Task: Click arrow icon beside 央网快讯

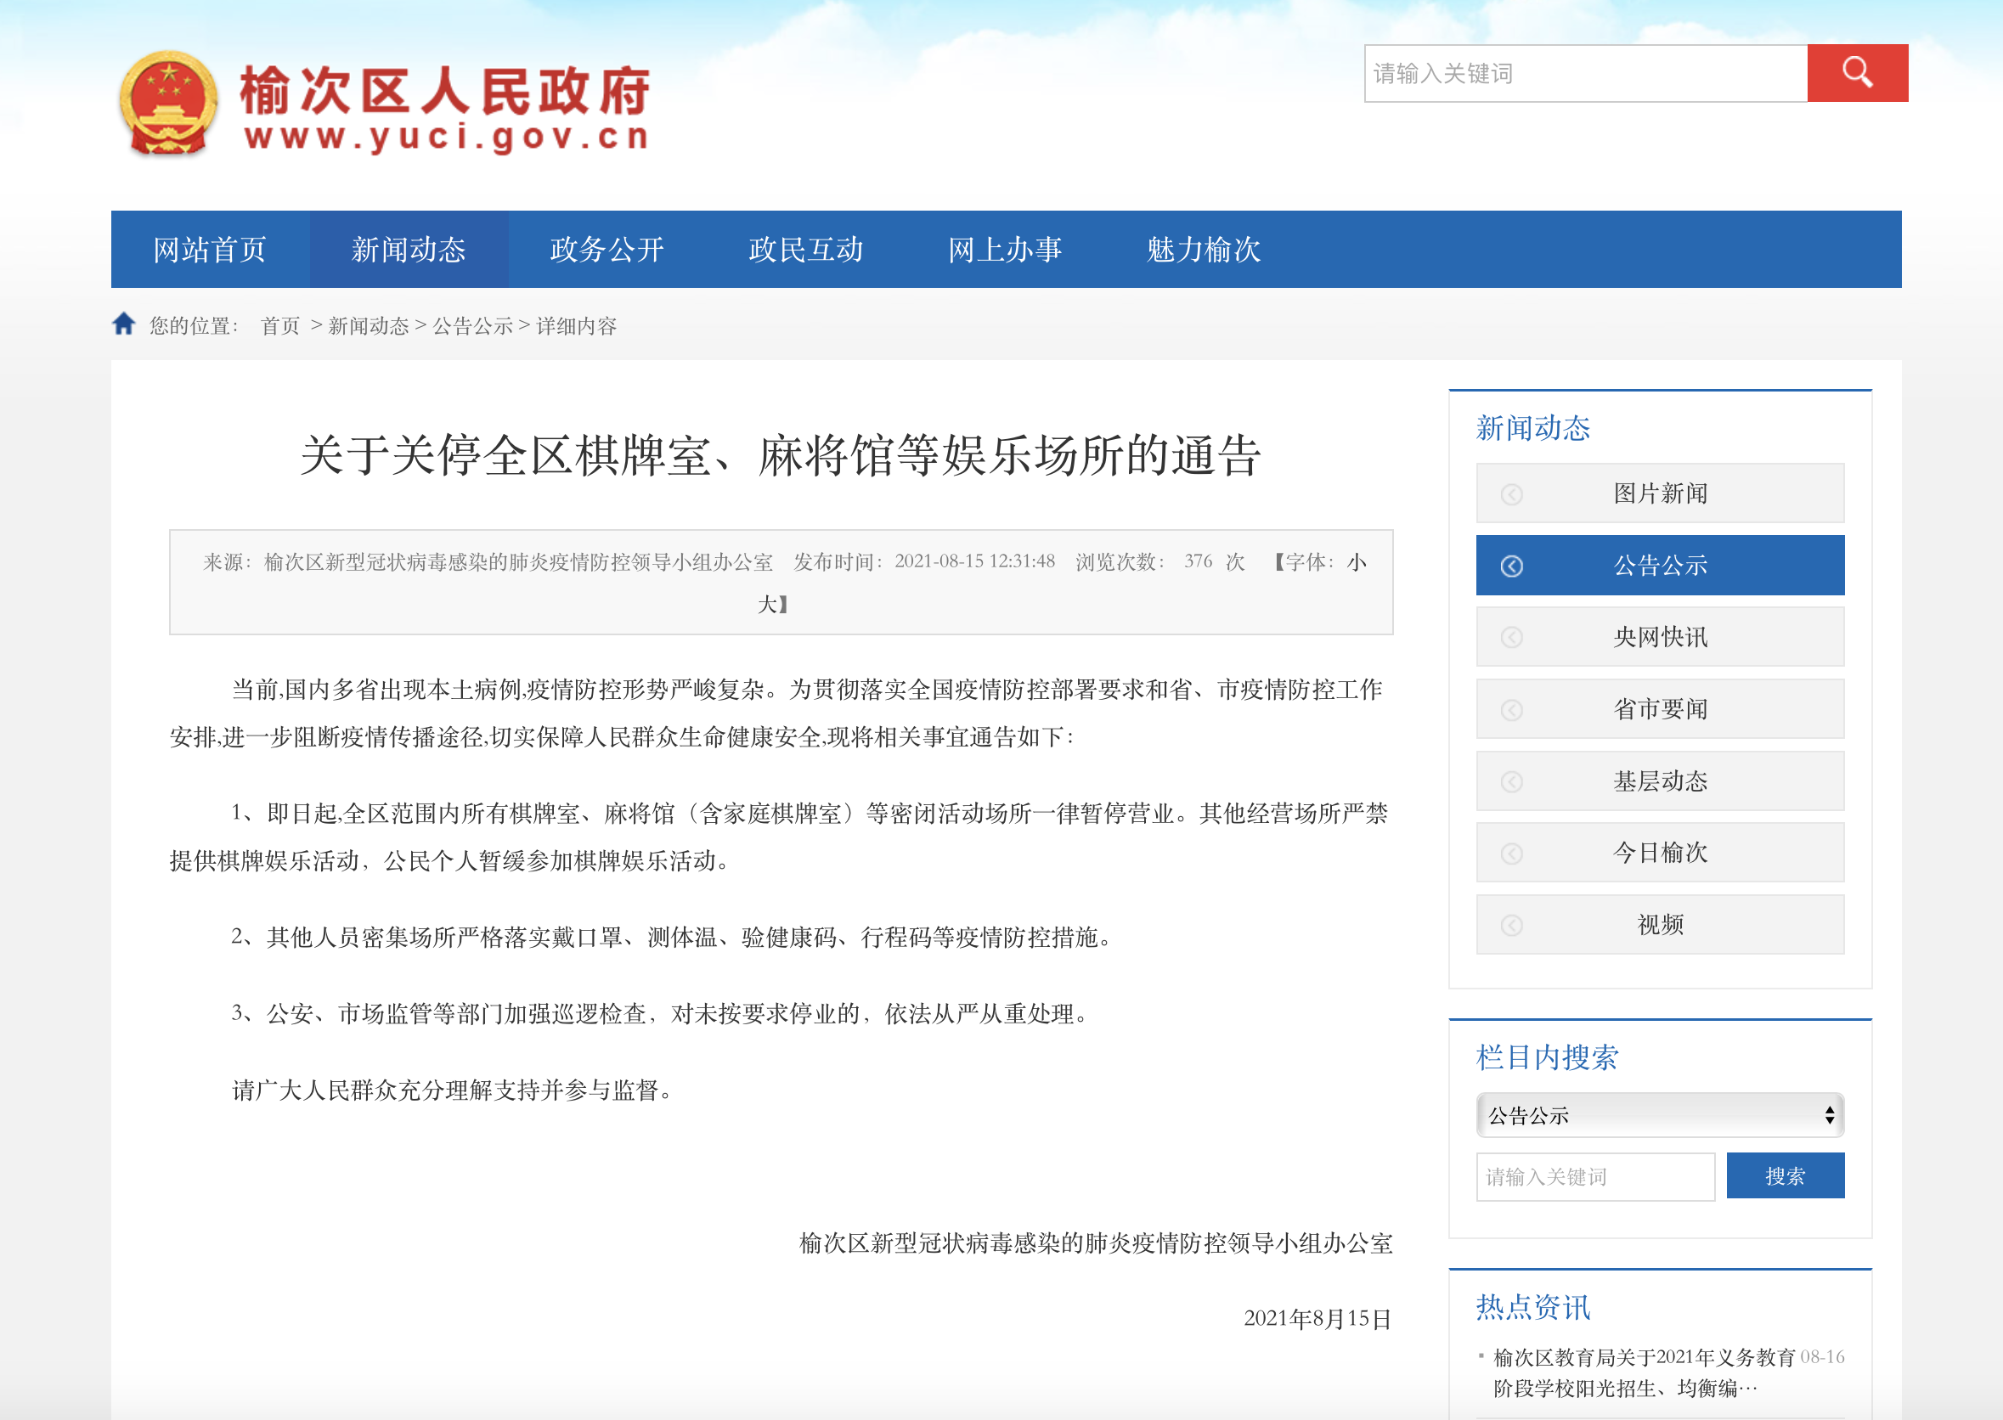Action: click(x=1511, y=638)
